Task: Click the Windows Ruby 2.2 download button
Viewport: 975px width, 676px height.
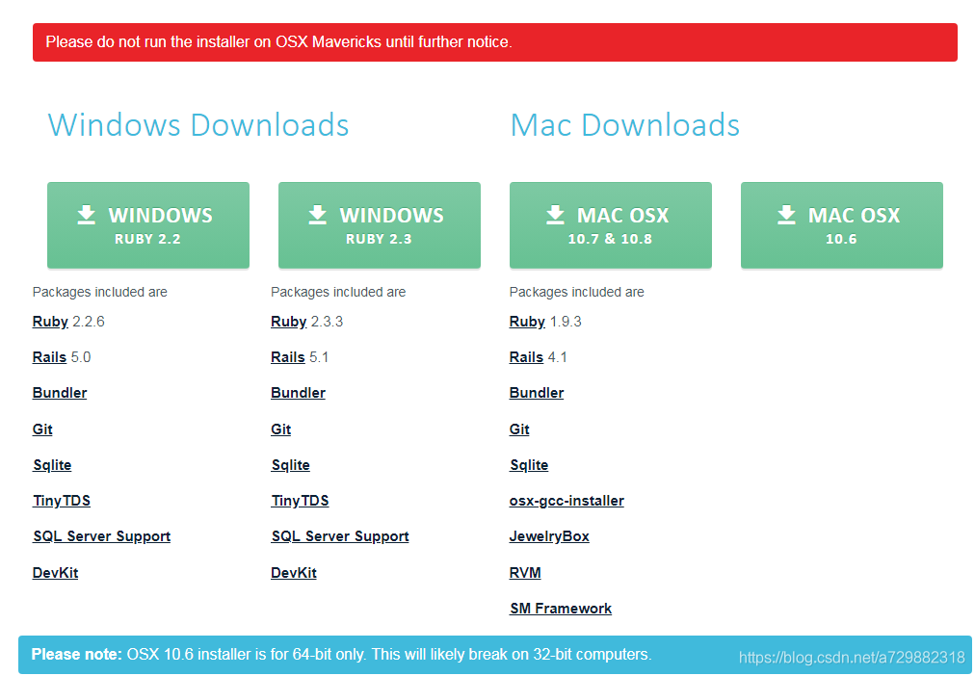Action: [148, 225]
